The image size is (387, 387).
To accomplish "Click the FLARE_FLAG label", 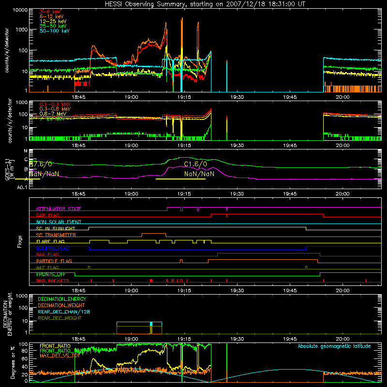I will coord(50,241).
